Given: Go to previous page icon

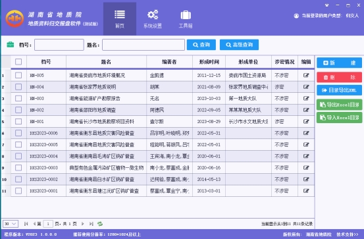Looking at the screenshot, I should point(34,224).
